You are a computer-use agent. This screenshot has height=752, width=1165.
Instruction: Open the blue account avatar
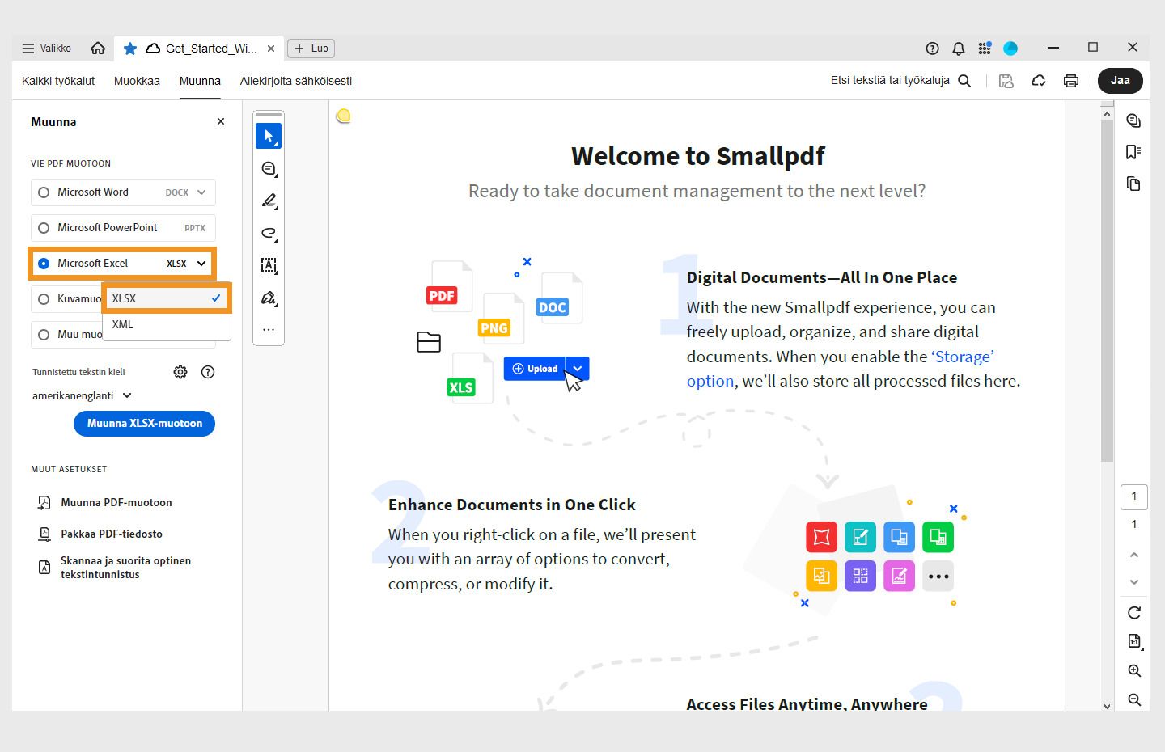click(x=1010, y=49)
